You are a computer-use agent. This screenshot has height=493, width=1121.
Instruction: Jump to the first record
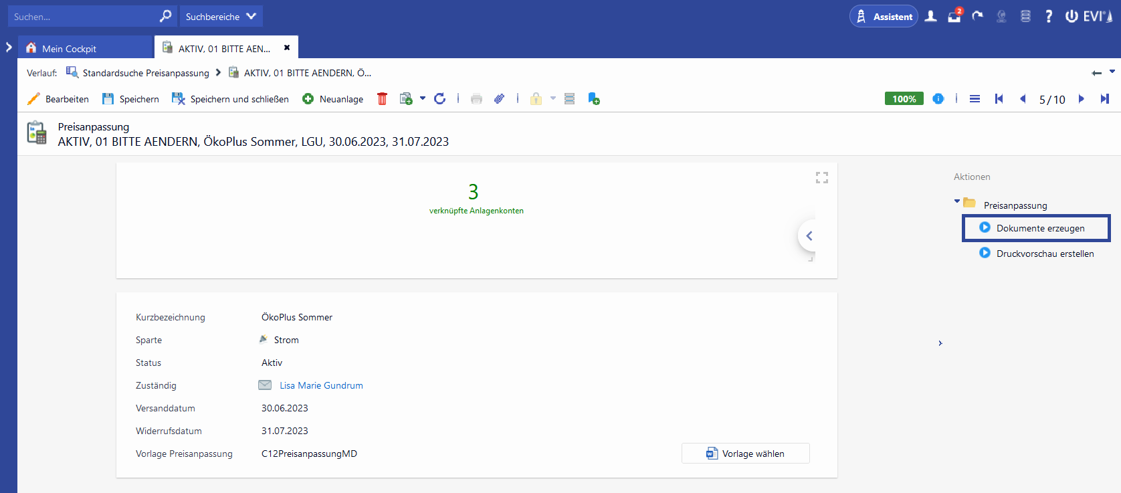click(999, 99)
